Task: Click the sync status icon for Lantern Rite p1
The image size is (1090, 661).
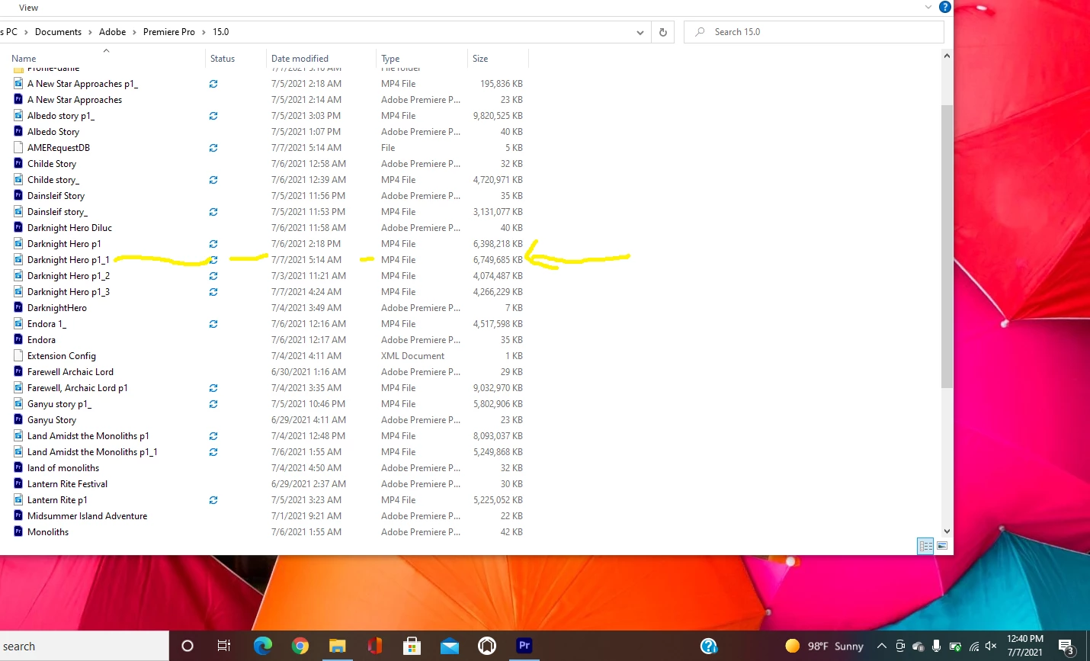Action: coord(213,500)
